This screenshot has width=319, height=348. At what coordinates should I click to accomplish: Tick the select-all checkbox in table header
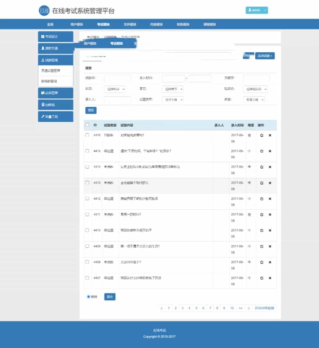(87, 125)
